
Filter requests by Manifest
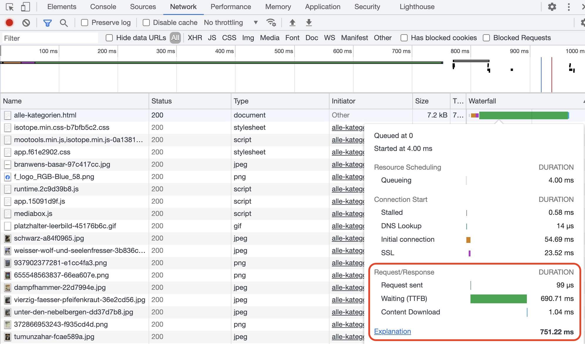(354, 38)
